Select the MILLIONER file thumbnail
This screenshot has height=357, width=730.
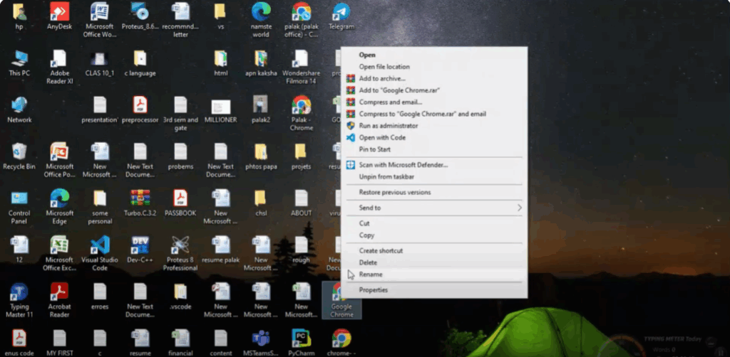pyautogui.click(x=221, y=110)
